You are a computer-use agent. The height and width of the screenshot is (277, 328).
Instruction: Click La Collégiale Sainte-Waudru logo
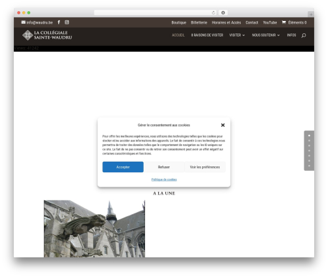pyautogui.click(x=47, y=35)
